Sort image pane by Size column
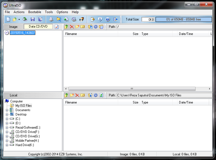 pyautogui.click(x=129, y=34)
